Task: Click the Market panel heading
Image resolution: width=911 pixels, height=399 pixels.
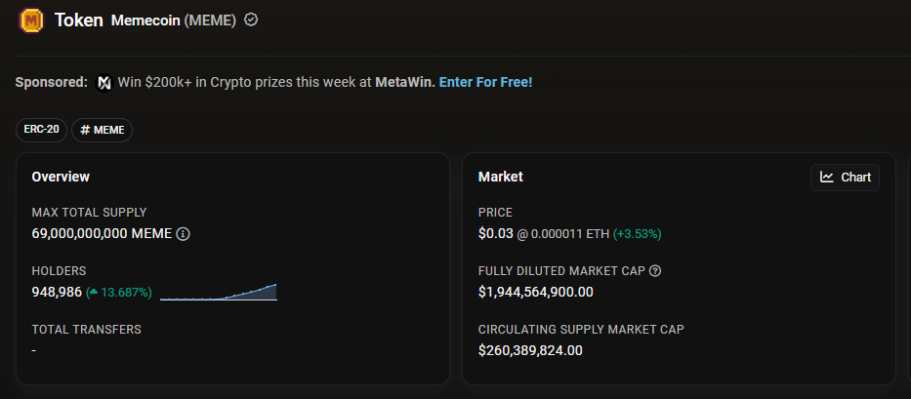Action: (500, 177)
